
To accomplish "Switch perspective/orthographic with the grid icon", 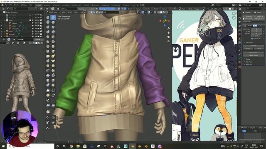I will click(x=168, y=41).
